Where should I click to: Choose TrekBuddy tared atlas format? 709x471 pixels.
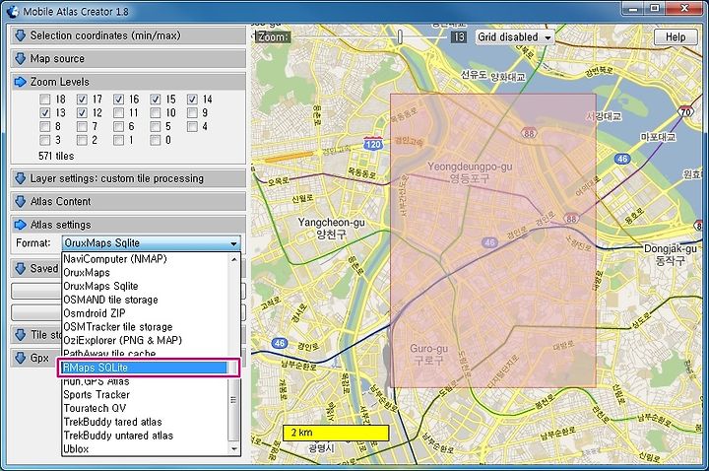click(145, 422)
